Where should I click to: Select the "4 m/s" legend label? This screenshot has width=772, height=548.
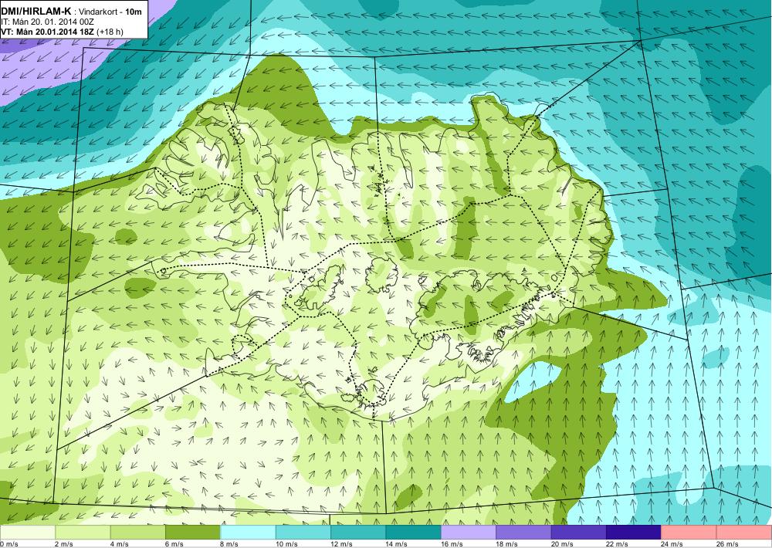[120, 544]
